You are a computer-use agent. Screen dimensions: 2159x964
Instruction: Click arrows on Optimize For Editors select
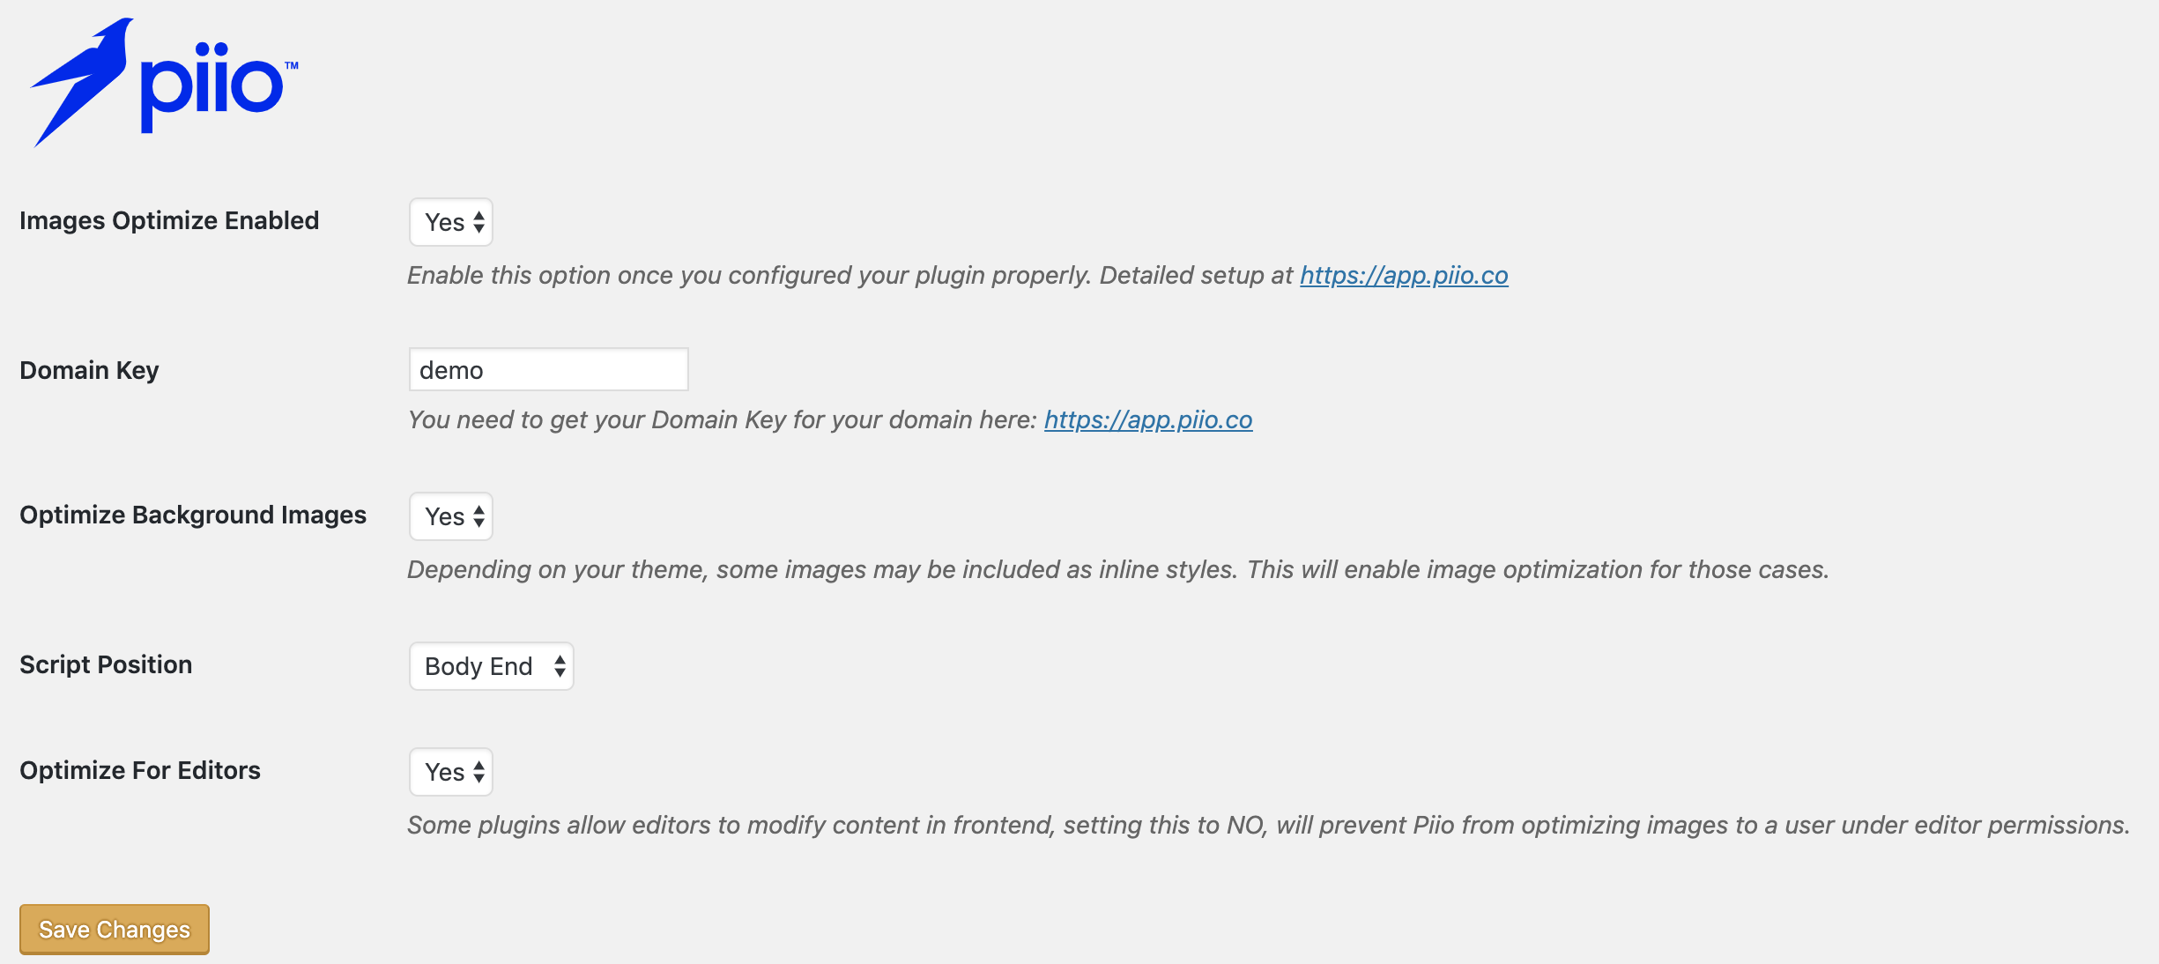pos(479,772)
